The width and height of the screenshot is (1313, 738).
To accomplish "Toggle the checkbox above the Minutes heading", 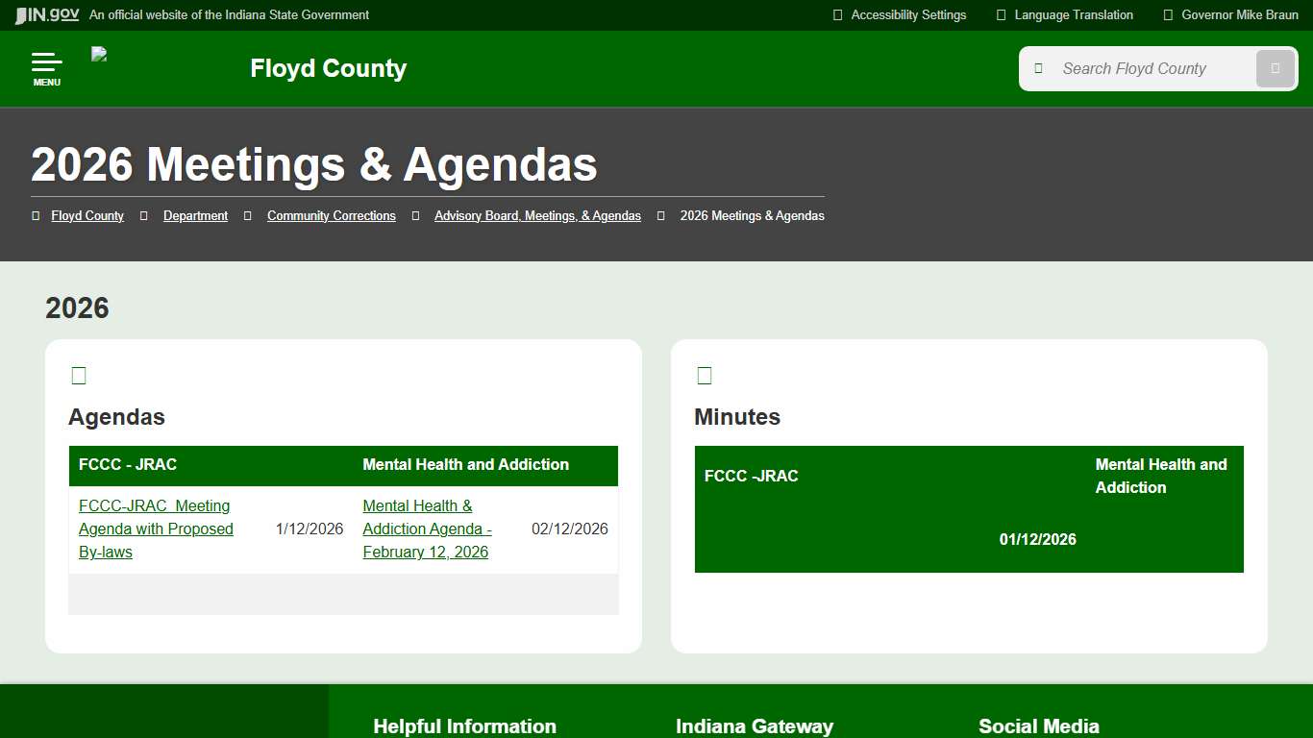I will (705, 375).
